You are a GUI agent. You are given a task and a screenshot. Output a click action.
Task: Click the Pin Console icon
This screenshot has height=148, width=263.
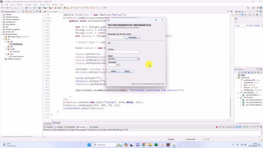[244, 127]
